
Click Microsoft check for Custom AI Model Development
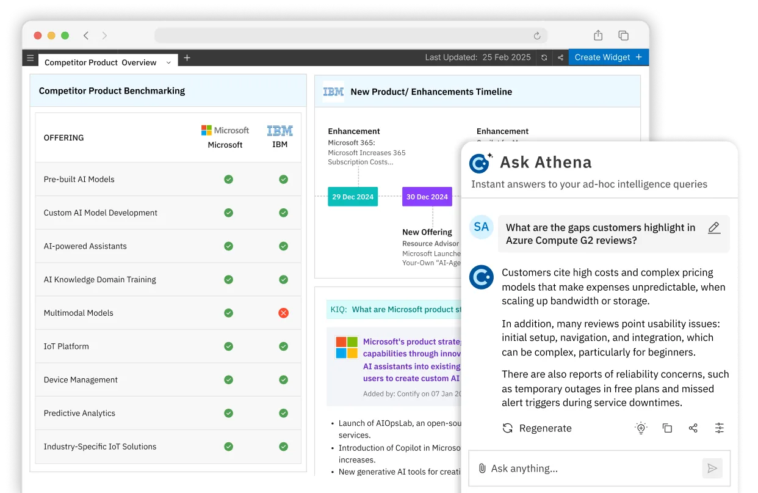pyautogui.click(x=228, y=213)
